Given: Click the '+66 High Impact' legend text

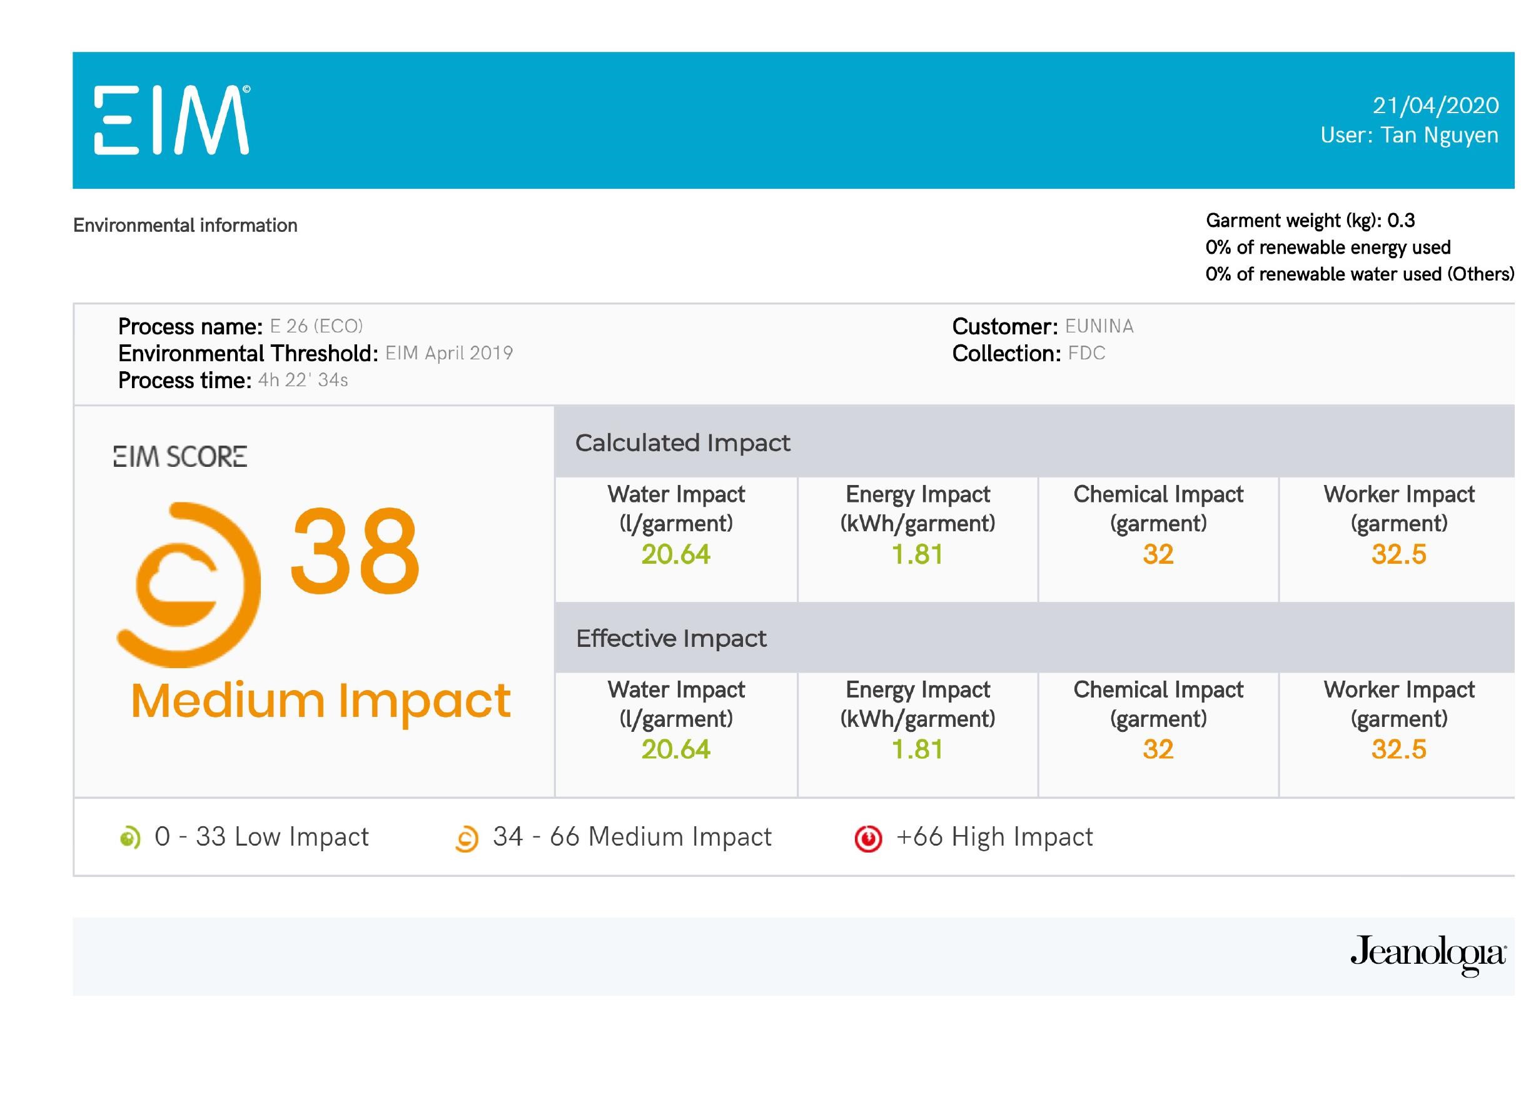Looking at the screenshot, I should pyautogui.click(x=994, y=837).
